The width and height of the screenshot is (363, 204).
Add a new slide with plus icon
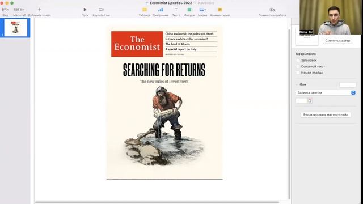tap(39, 10)
